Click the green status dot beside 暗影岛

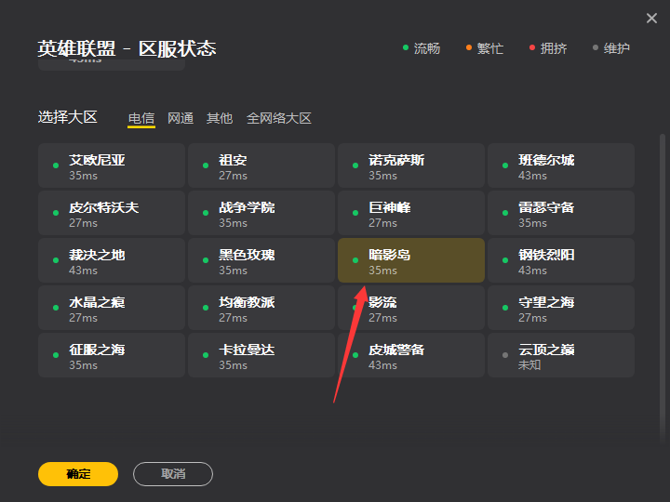(355, 260)
